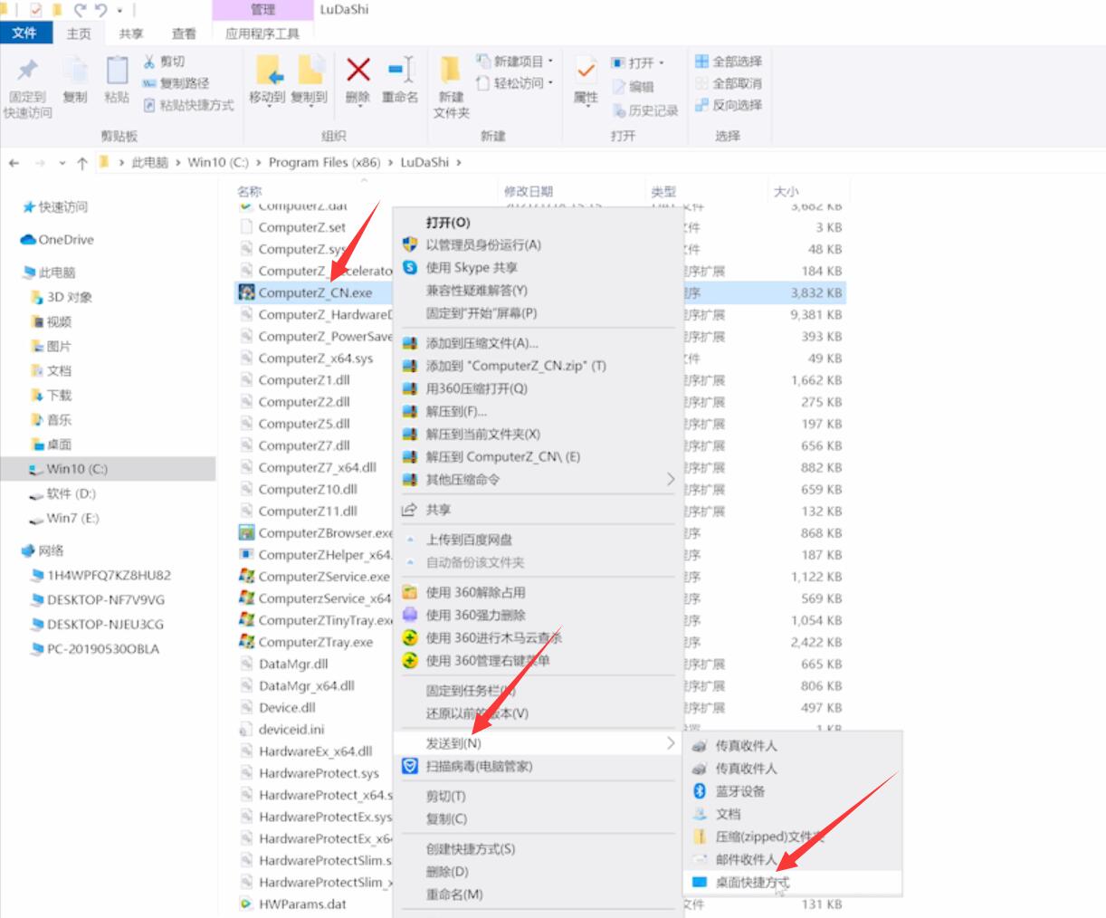Viewport: 1106px width, 918px height.
Task: Expand Other compression commands (其他压缩命令) submenu
Action: tap(538, 479)
